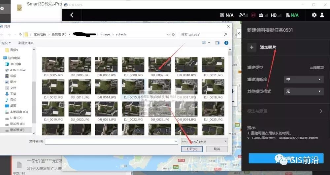
Task: Check the satellite GPS signal icon
Action: [x=243, y=15]
